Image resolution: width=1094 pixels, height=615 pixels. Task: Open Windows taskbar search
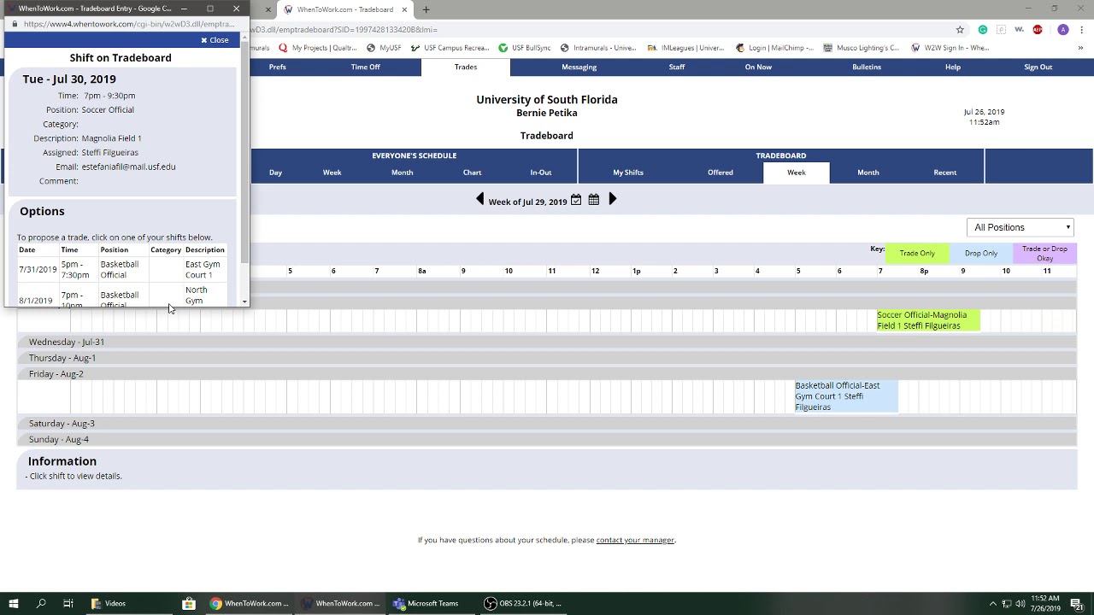click(x=41, y=603)
